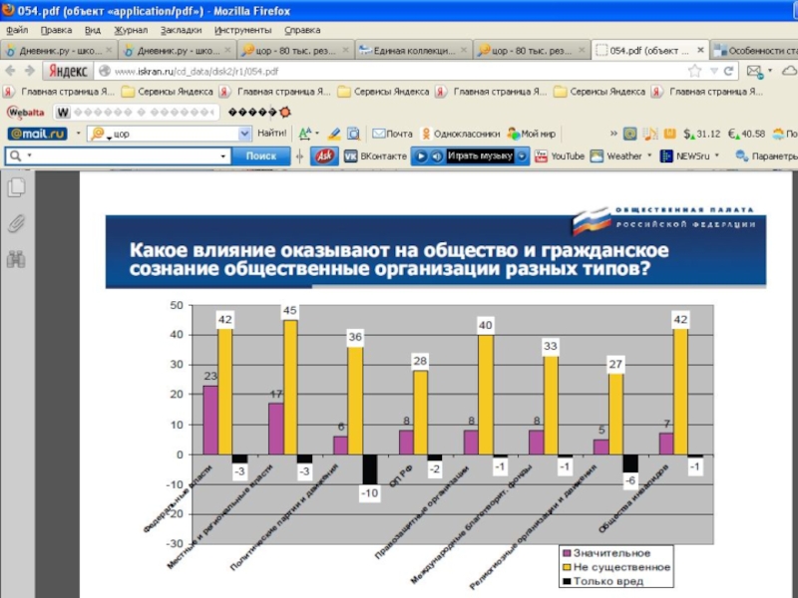Open the Weather dropdown arrow
The height and width of the screenshot is (598, 798).
pyautogui.click(x=649, y=156)
